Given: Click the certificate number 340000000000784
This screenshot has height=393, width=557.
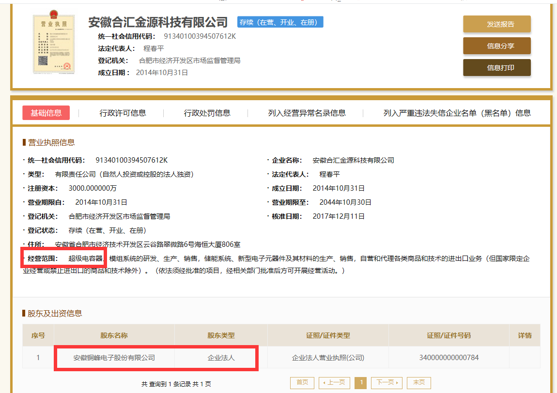Looking at the screenshot, I should (449, 358).
